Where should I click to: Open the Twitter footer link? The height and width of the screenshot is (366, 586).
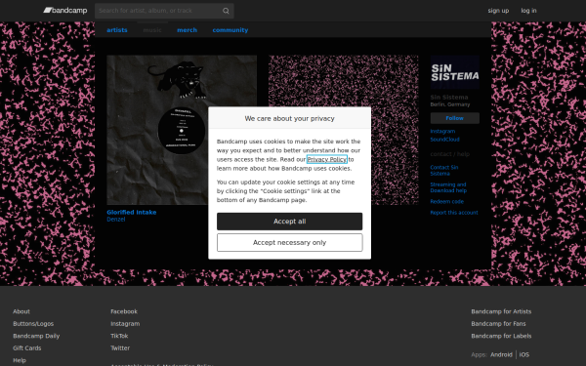coord(120,348)
